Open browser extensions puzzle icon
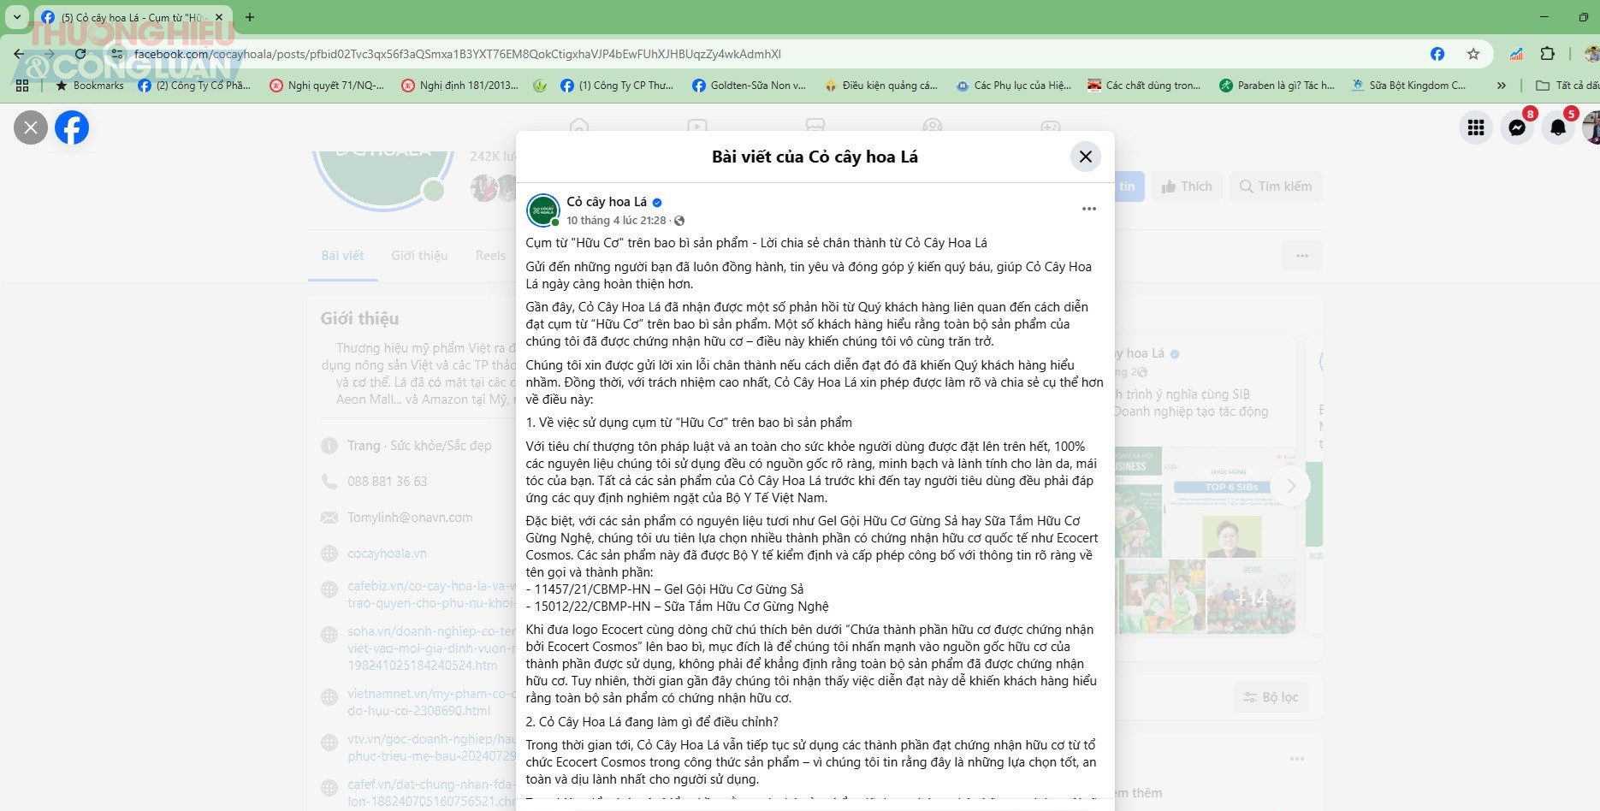1600x811 pixels. (1547, 54)
